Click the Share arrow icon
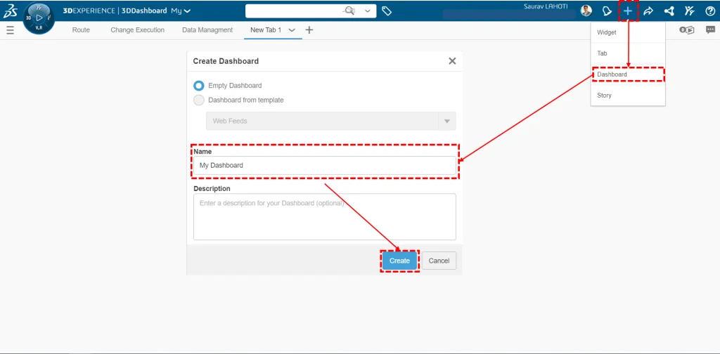 click(x=648, y=11)
